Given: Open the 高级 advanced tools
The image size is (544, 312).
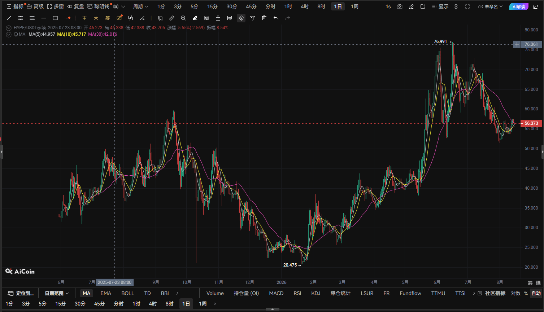Looking at the screenshot, I should [35, 6].
